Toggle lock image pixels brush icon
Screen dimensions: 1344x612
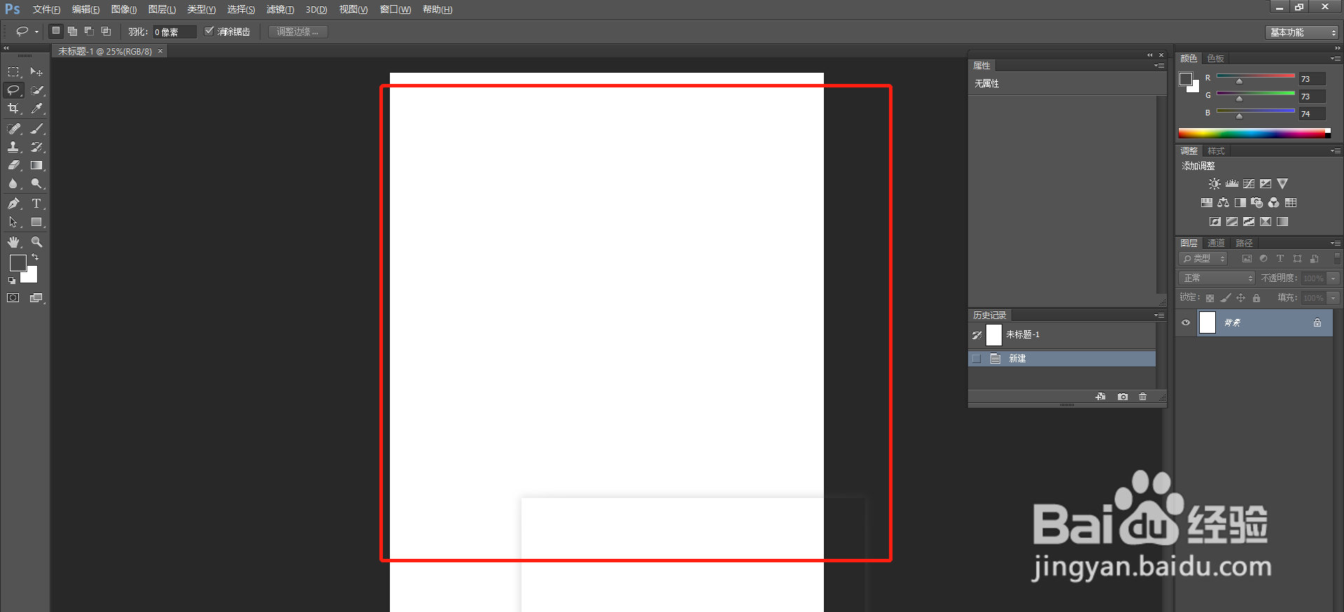pos(1226,298)
